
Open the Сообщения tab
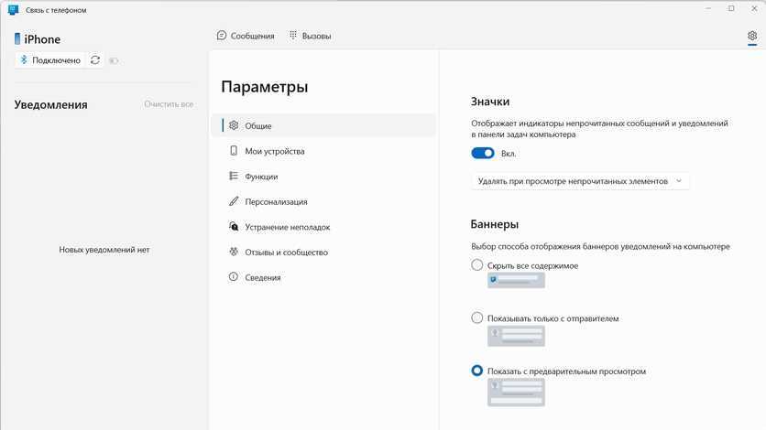tap(246, 37)
